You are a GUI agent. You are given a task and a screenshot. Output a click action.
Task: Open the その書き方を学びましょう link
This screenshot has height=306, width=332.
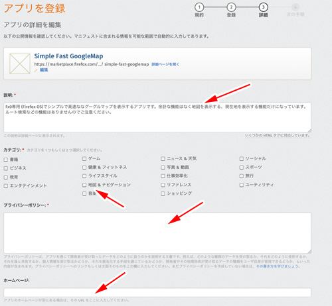click(278, 266)
